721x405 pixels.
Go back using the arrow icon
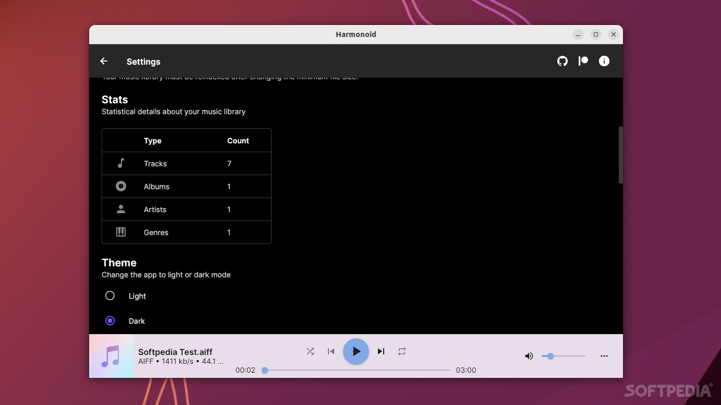[x=104, y=61]
